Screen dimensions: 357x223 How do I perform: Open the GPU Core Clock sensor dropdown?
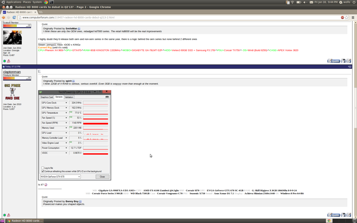pos(66,102)
